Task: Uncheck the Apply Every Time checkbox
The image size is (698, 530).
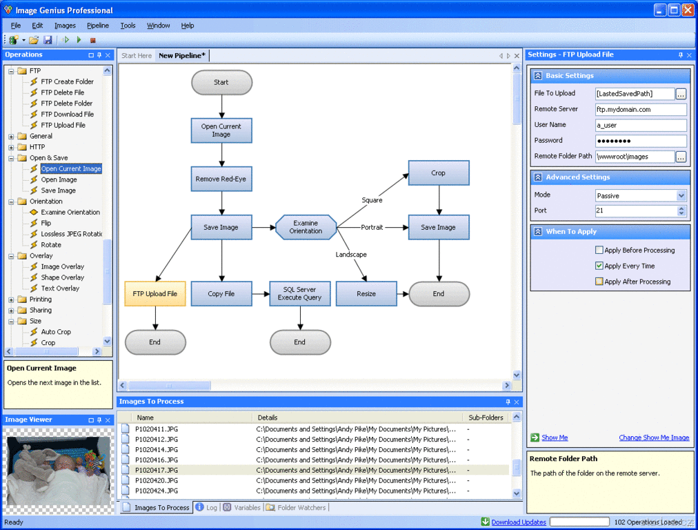Action: coord(599,266)
